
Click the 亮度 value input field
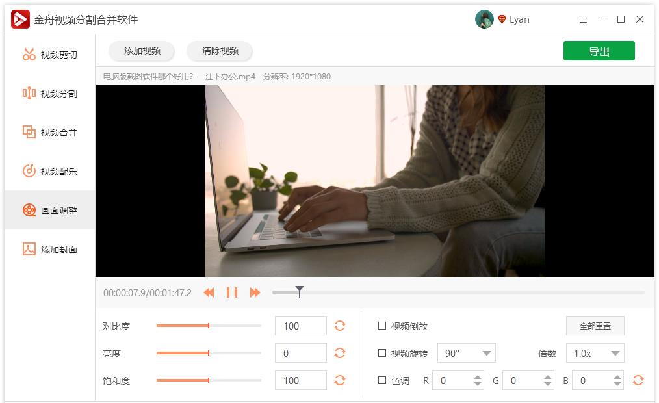click(300, 353)
